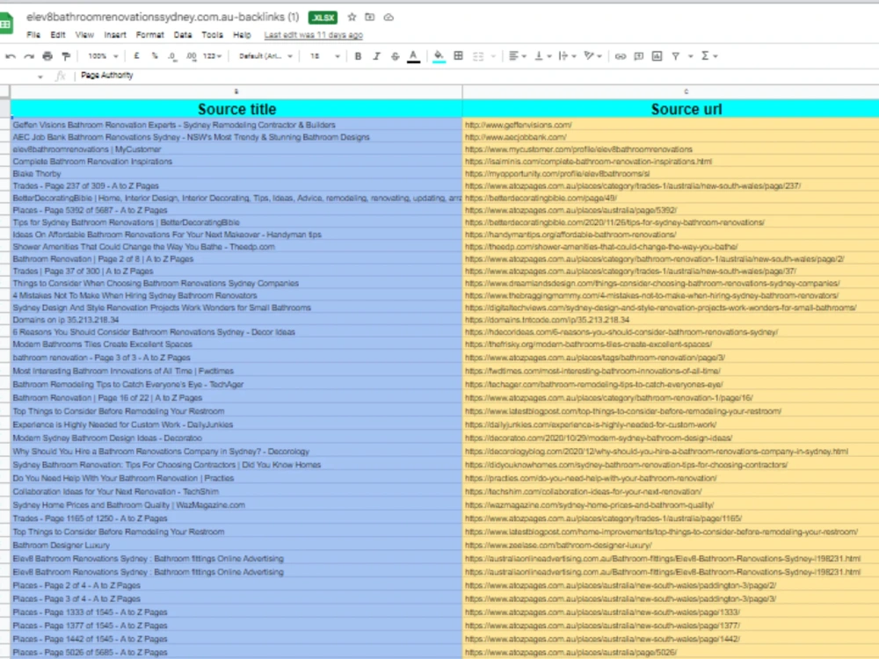Open the Data menu
879x659 pixels.
point(182,35)
